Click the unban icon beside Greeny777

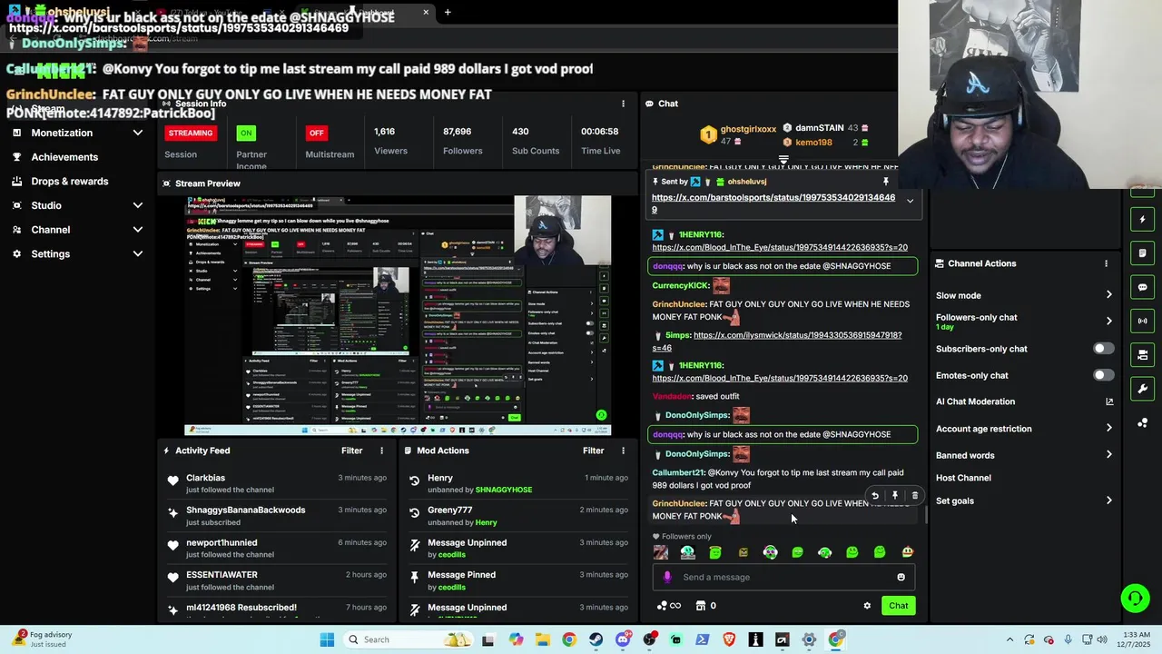point(415,512)
